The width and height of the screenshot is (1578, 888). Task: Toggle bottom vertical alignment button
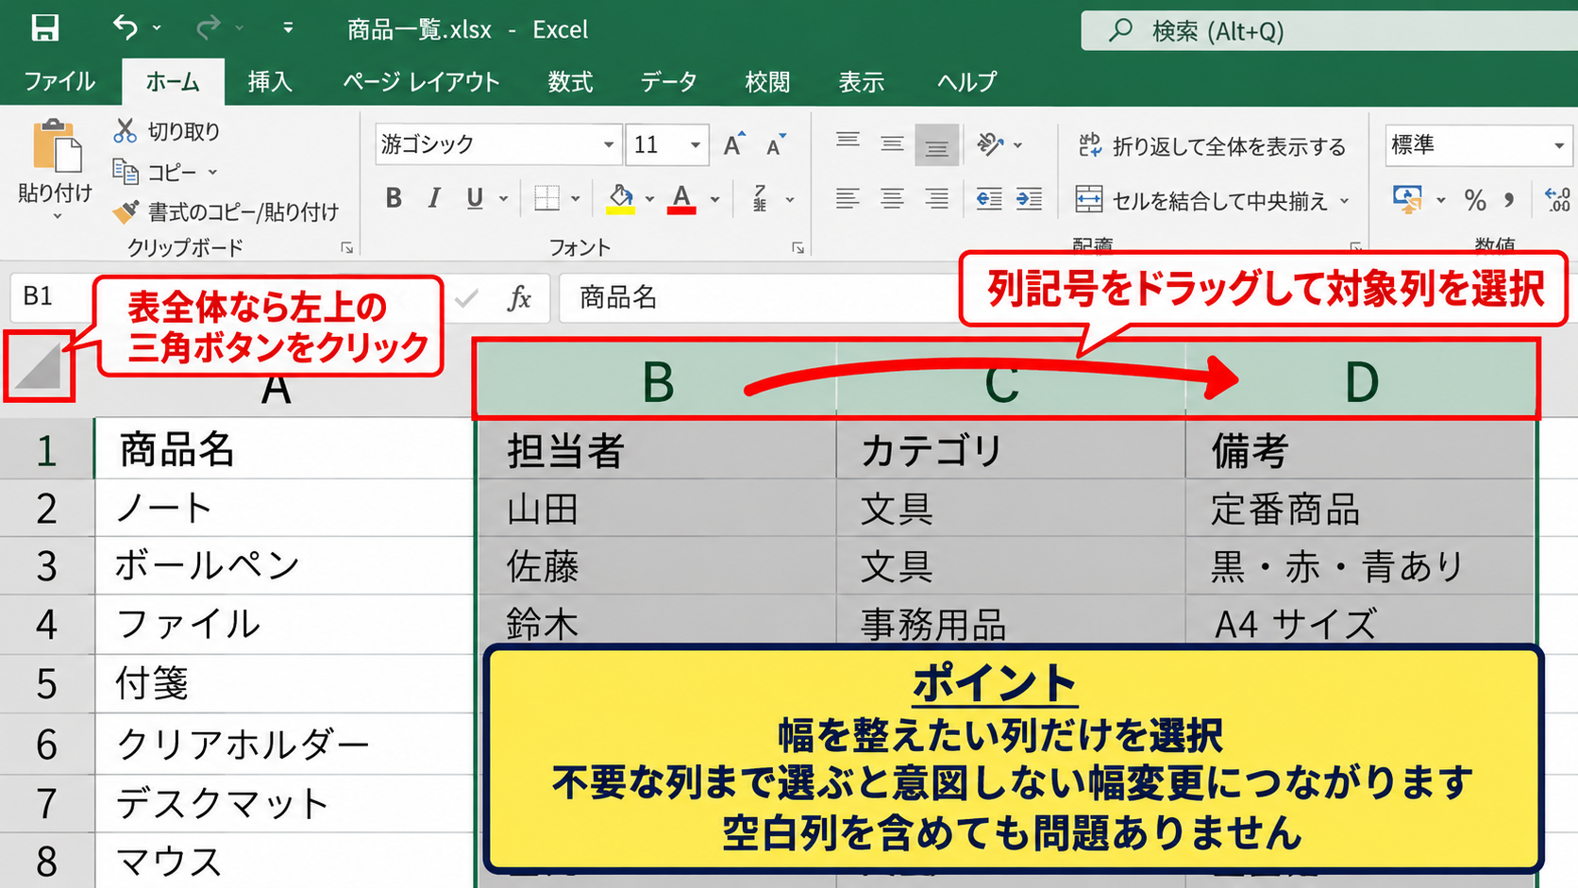936,144
